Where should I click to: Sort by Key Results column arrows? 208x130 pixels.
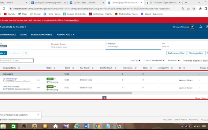93,68
